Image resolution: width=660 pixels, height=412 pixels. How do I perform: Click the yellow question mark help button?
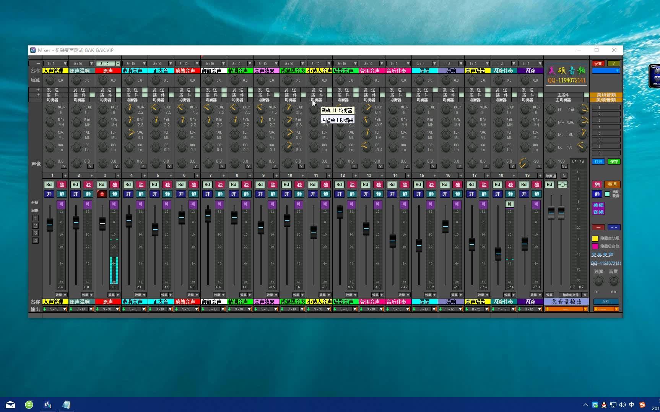tap(613, 64)
